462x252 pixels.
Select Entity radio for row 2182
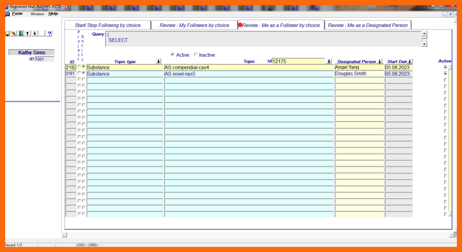pyautogui.click(x=84, y=67)
